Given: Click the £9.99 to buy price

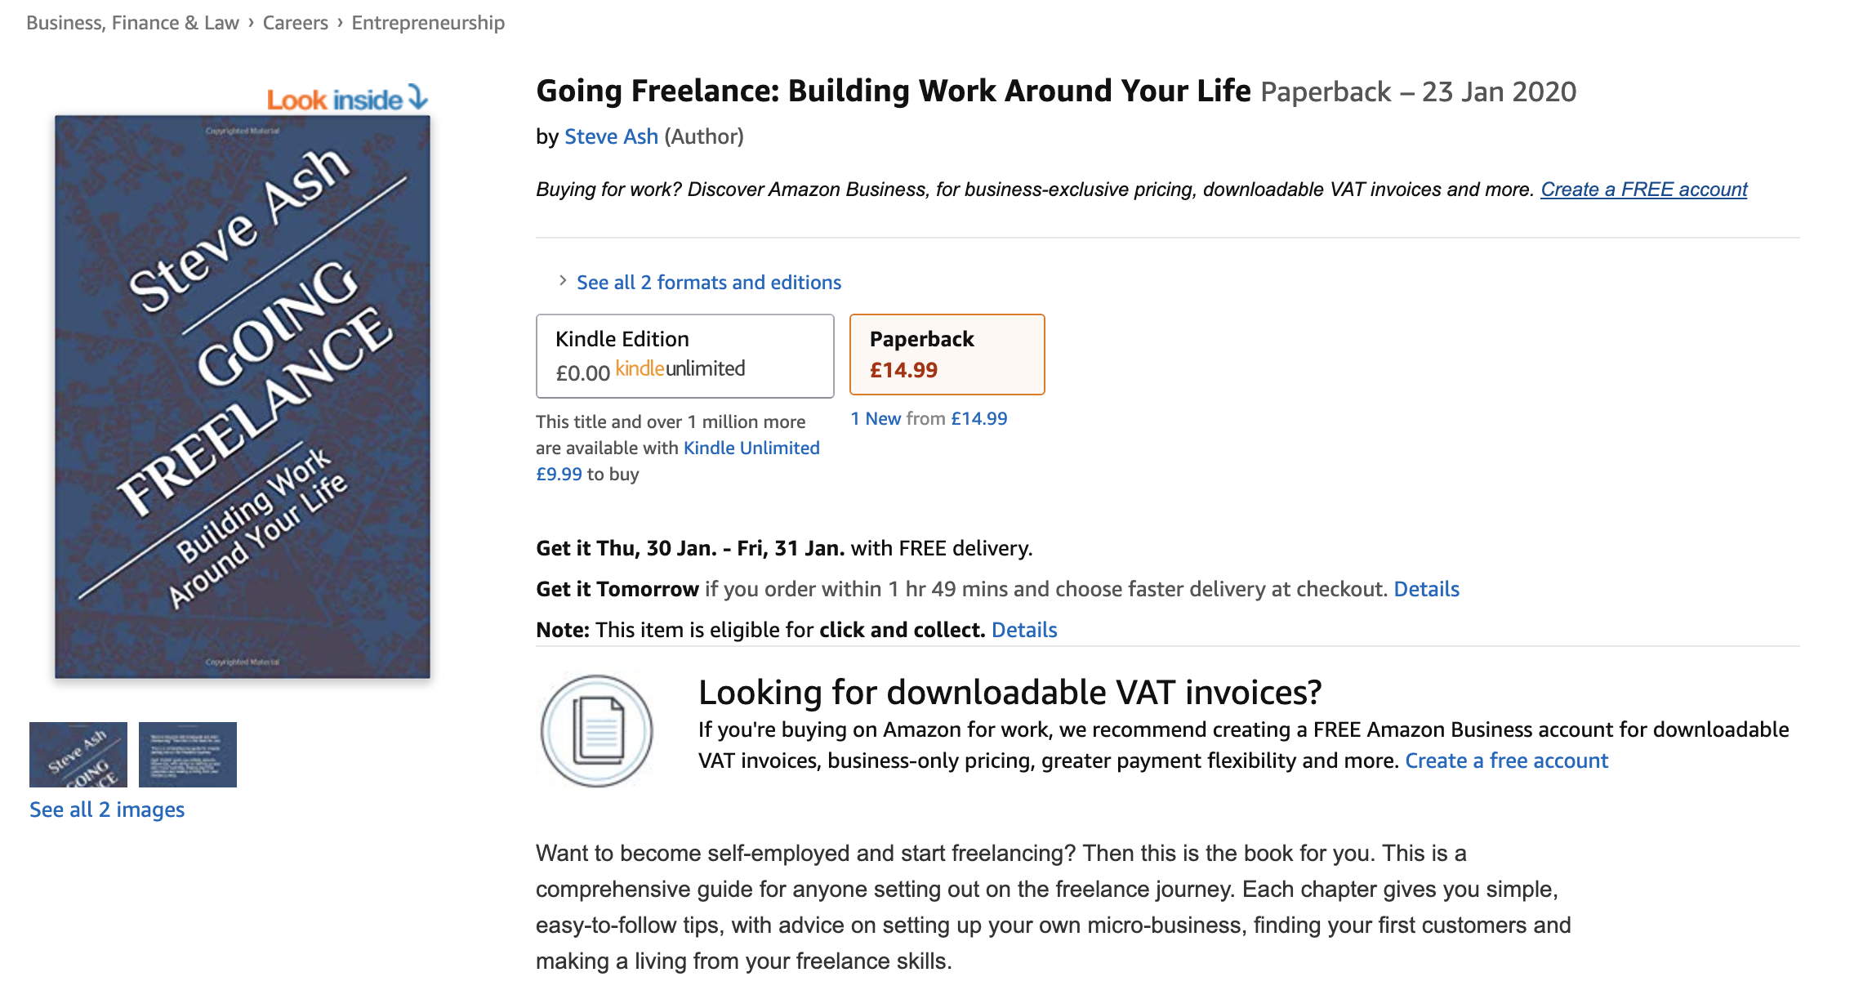Looking at the screenshot, I should pos(559,474).
